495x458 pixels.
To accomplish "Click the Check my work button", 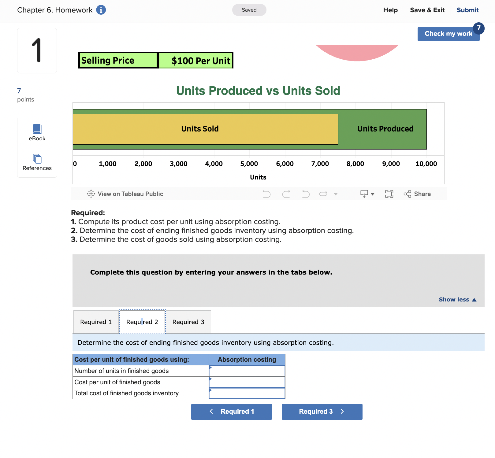I will pos(448,34).
